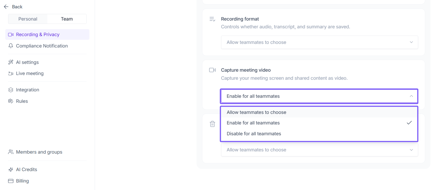The image size is (448, 190).
Task: Select the checked Enable for all teammates option
Action: pos(253,123)
